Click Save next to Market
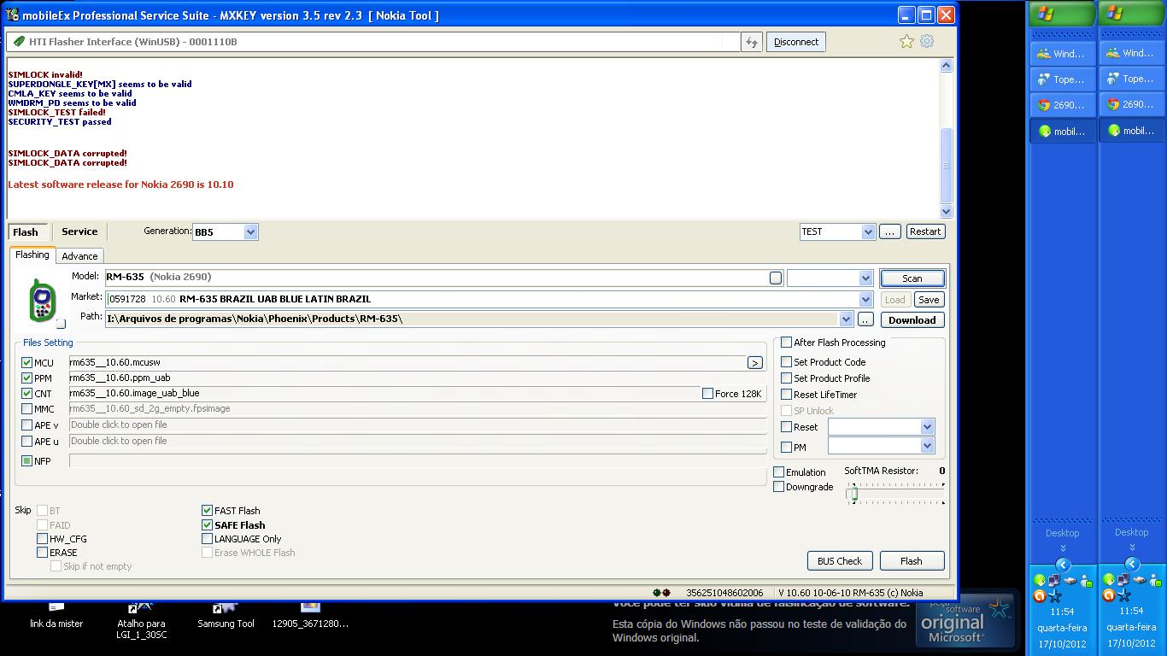Image resolution: width=1167 pixels, height=656 pixels. click(929, 300)
